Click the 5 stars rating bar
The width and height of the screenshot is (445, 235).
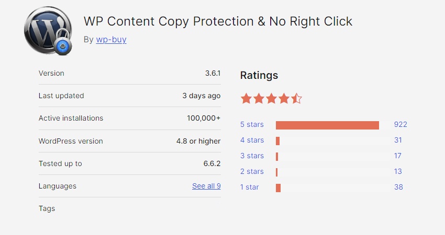(327, 125)
